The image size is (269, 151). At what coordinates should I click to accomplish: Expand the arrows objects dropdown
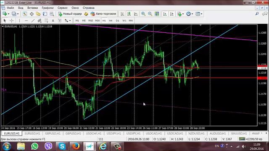click(x=70, y=21)
